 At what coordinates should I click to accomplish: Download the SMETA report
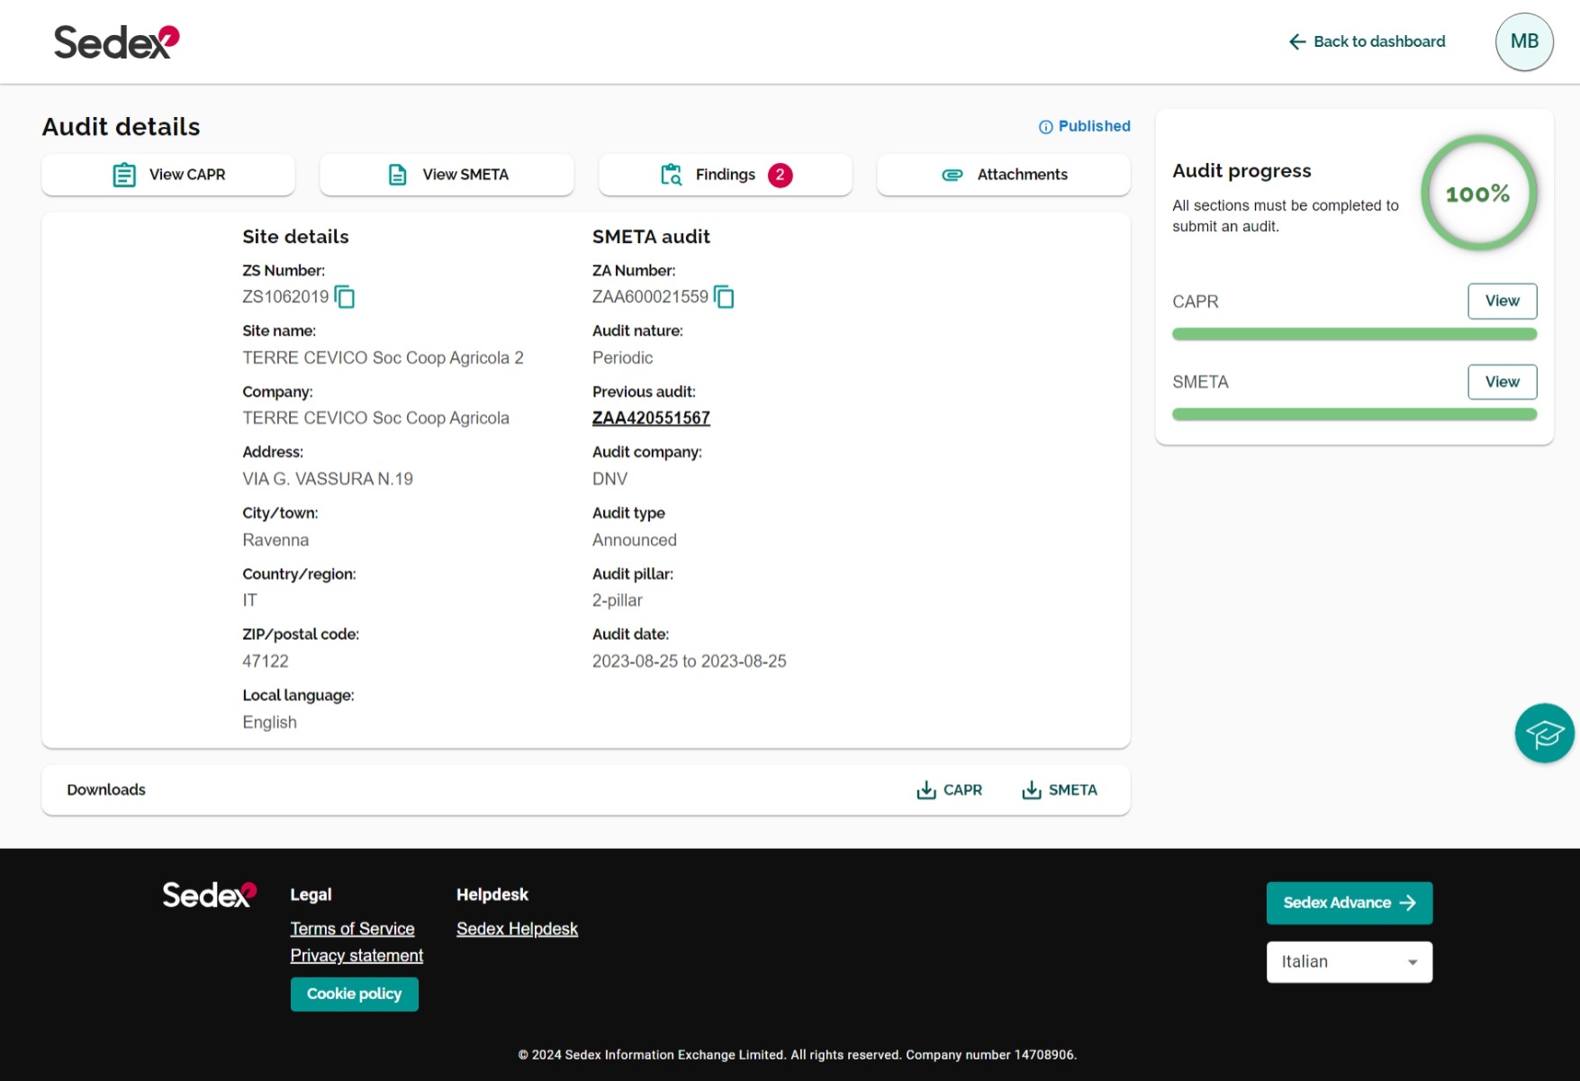[1059, 790]
